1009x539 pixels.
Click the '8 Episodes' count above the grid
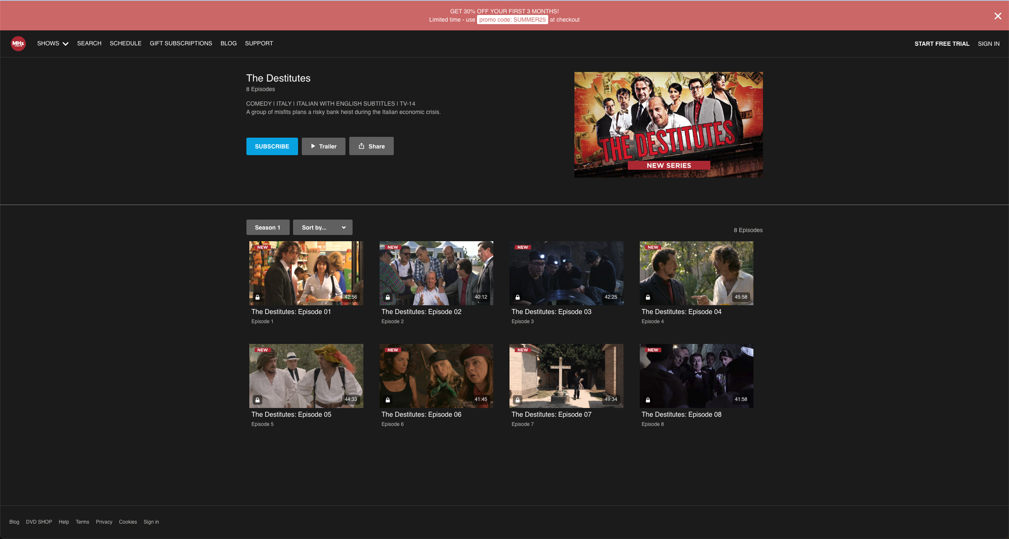pyautogui.click(x=748, y=230)
